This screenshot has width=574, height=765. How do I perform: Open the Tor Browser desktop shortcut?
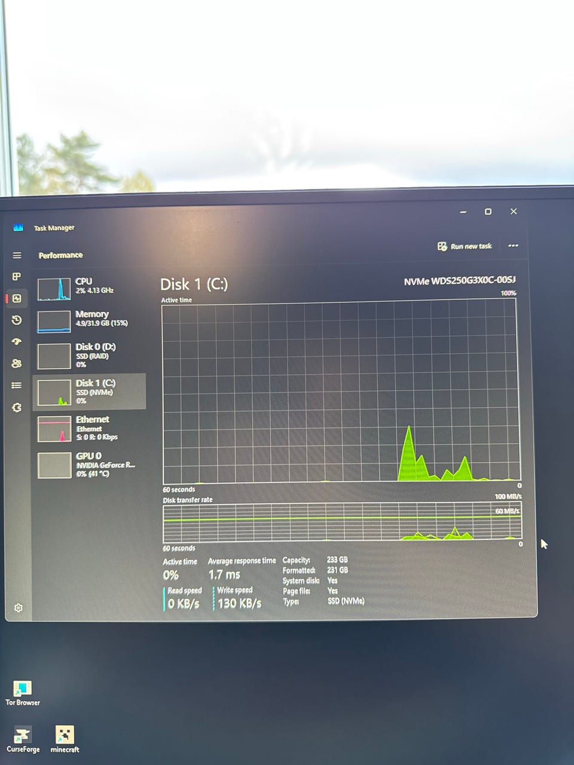pyautogui.click(x=23, y=693)
